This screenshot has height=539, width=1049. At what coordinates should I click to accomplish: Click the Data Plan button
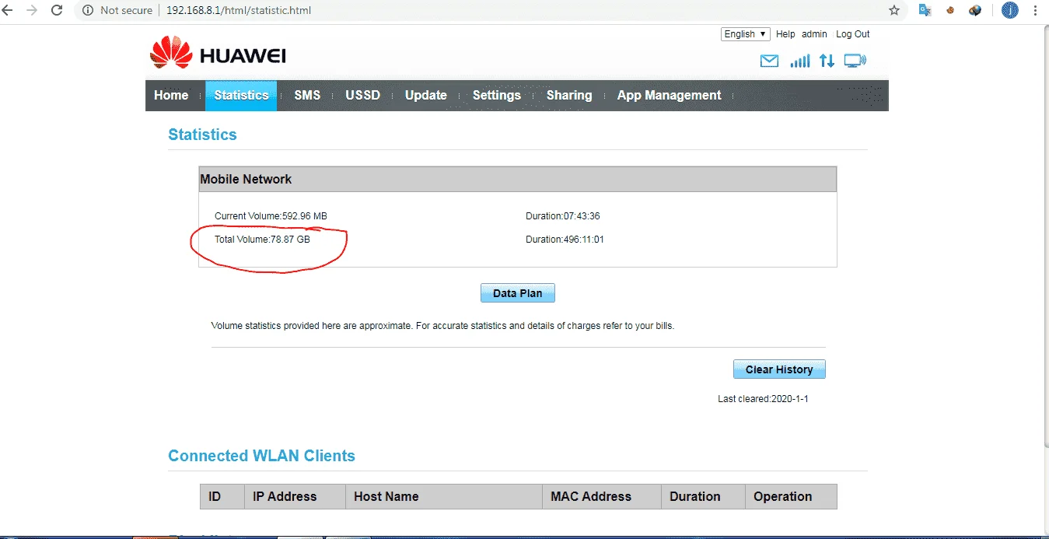[518, 294]
